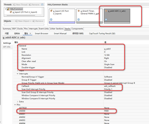Viewport: 149px width, 124px height.
Task: Click the horizontal scrollbar in the Threads list
Action: pyautogui.click(x=21, y=15)
